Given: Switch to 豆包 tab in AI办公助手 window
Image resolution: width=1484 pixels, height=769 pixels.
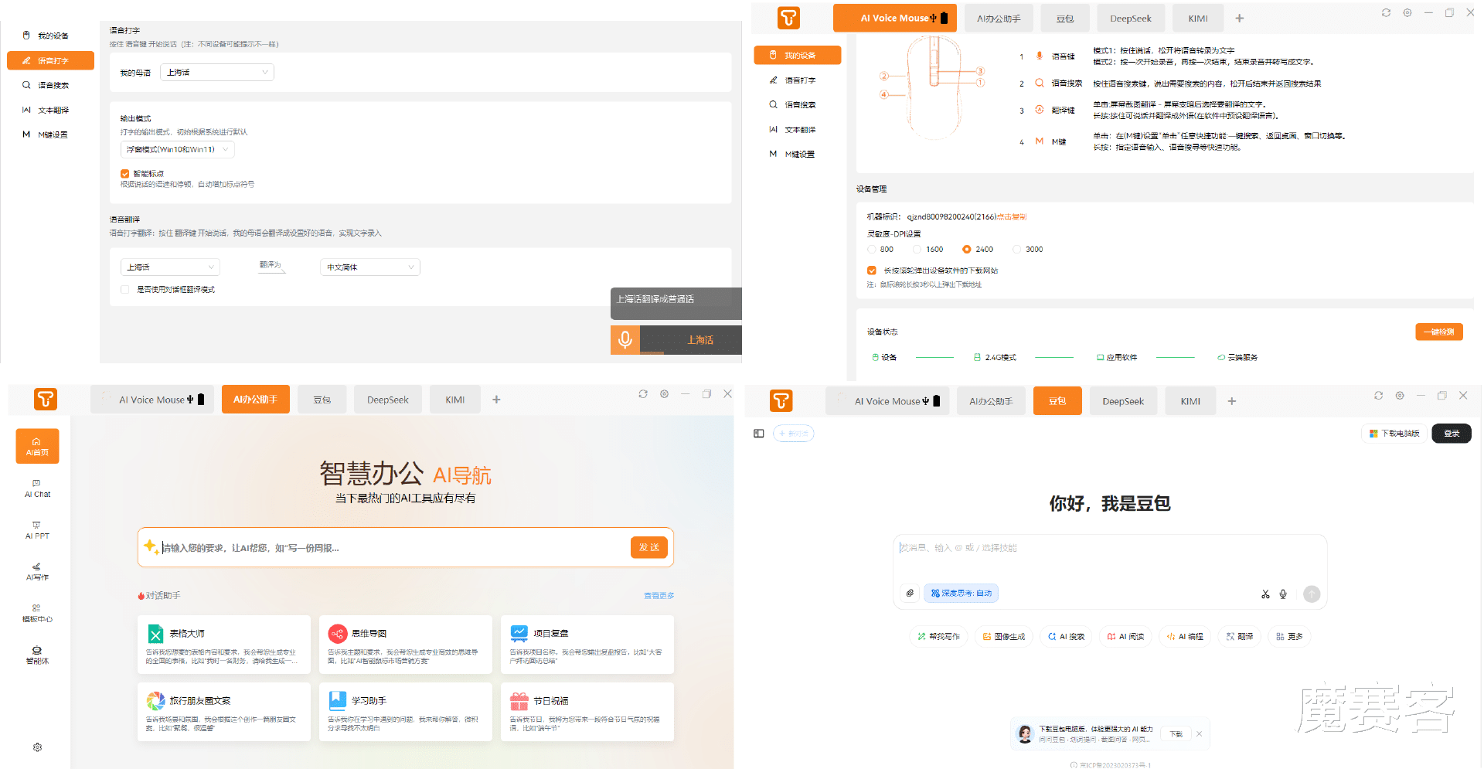Looking at the screenshot, I should point(322,400).
